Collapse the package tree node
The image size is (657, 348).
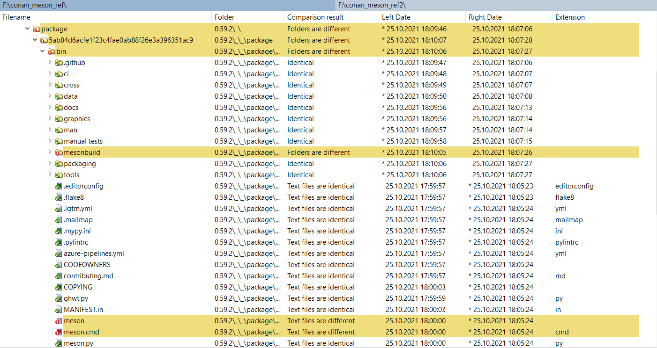(x=27, y=29)
